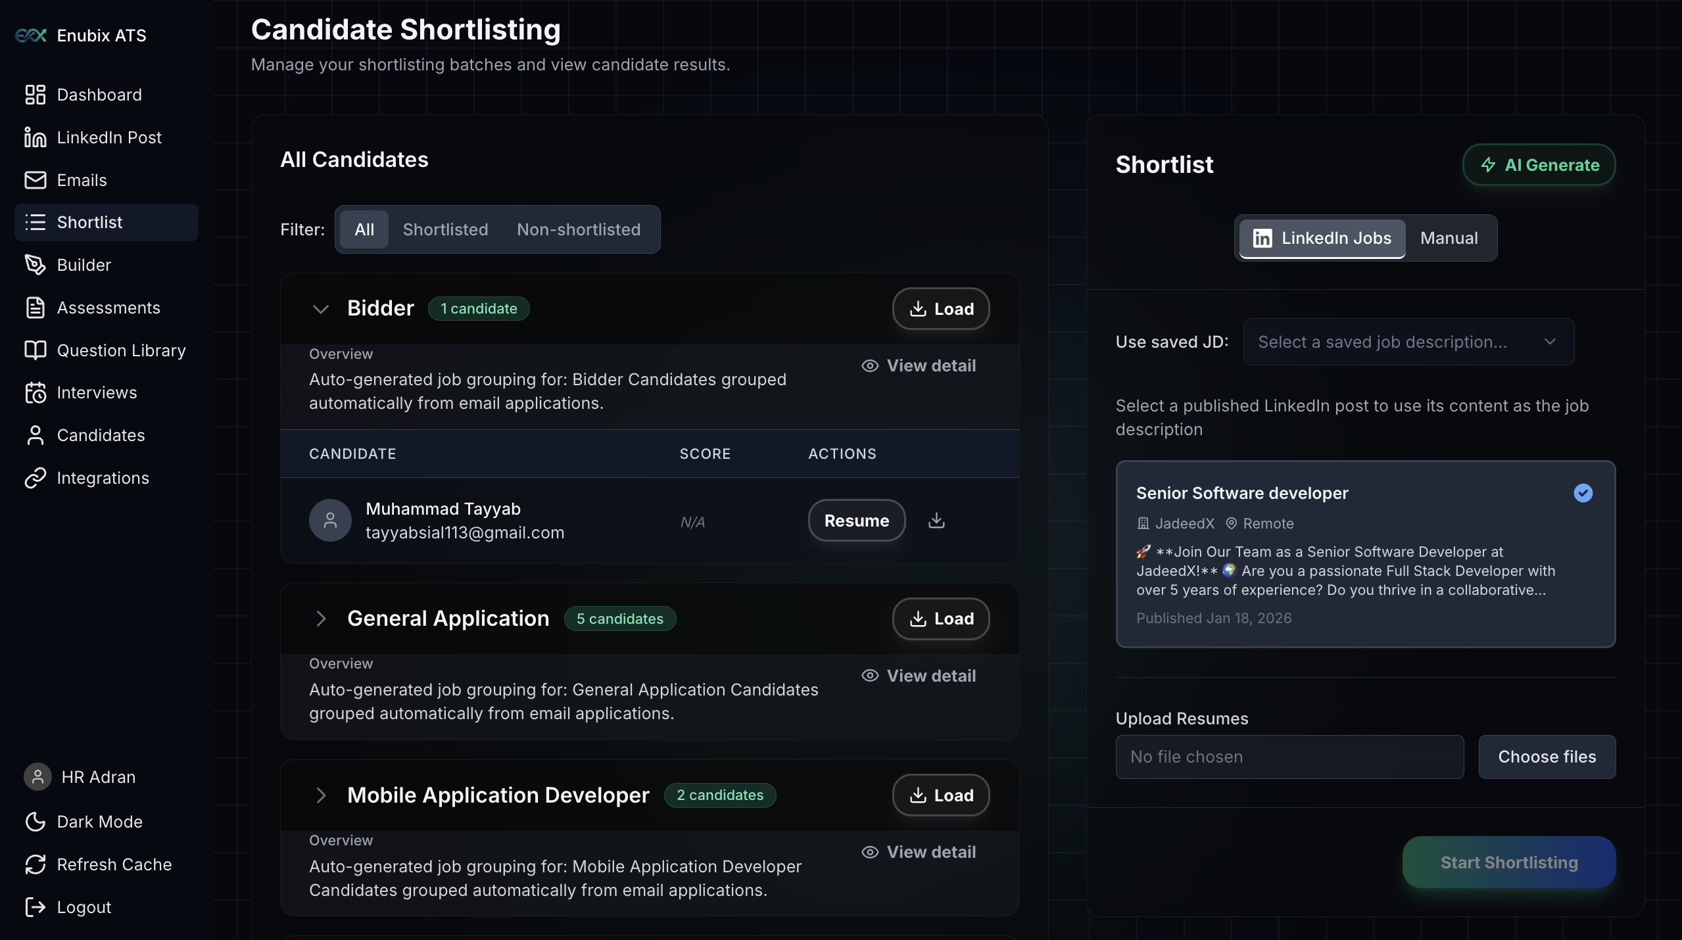Switch to the Manual job tab

click(x=1449, y=238)
